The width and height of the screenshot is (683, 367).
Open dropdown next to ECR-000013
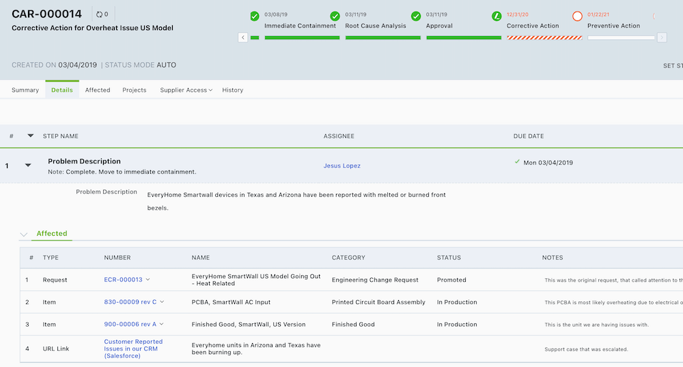(148, 280)
